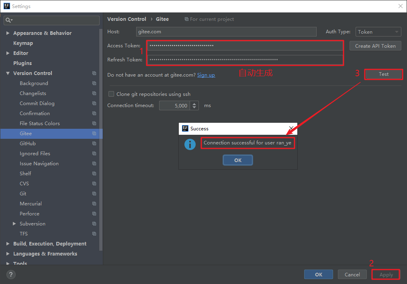
Task: Click the settings OK button
Action: [x=319, y=274]
